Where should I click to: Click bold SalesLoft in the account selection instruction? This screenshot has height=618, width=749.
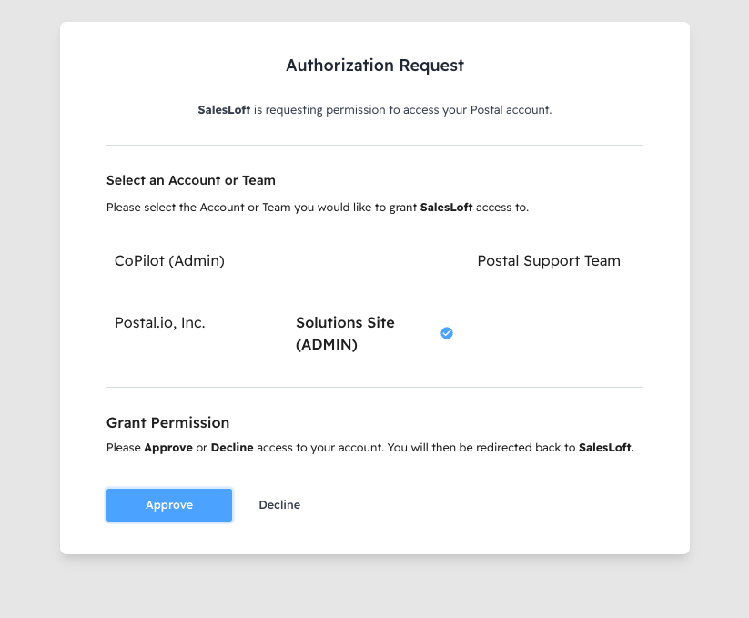coord(446,208)
